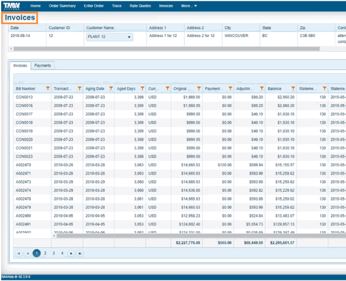Image resolution: width=346 pixels, height=281 pixels.
Task: Open invoice CON0013 row
Action: tap(24, 97)
